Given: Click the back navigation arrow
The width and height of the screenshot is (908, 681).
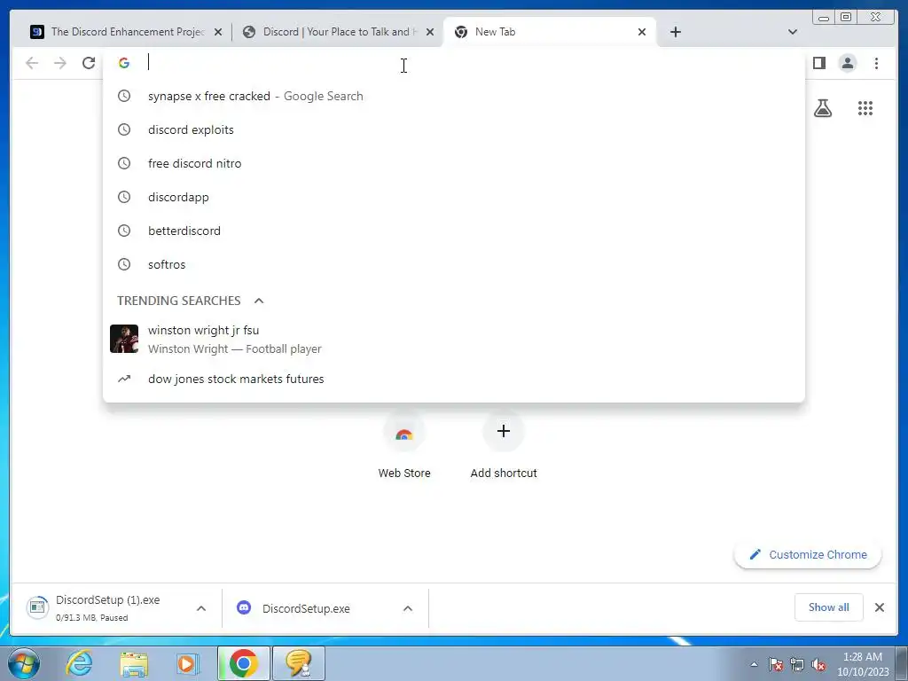Looking at the screenshot, I should pos(32,63).
